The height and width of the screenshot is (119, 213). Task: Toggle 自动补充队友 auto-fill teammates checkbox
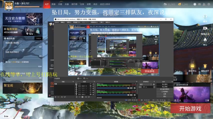tap(174, 85)
